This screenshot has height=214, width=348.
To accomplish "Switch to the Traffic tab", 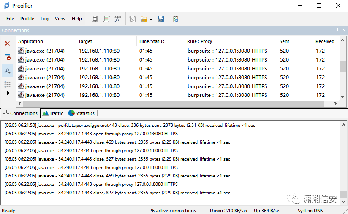I will 53,113.
